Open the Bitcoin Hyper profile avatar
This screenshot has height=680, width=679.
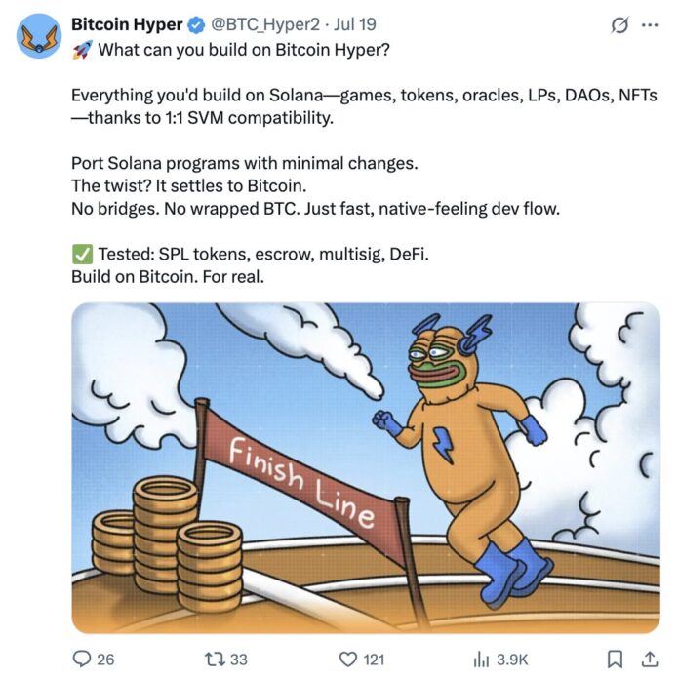pos(40,37)
